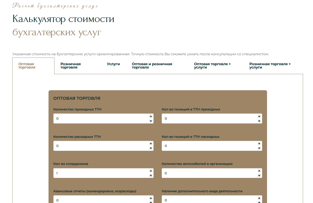Select the Оптовая и розничная торговля tab
This screenshot has width=313, height=203.
(152, 66)
